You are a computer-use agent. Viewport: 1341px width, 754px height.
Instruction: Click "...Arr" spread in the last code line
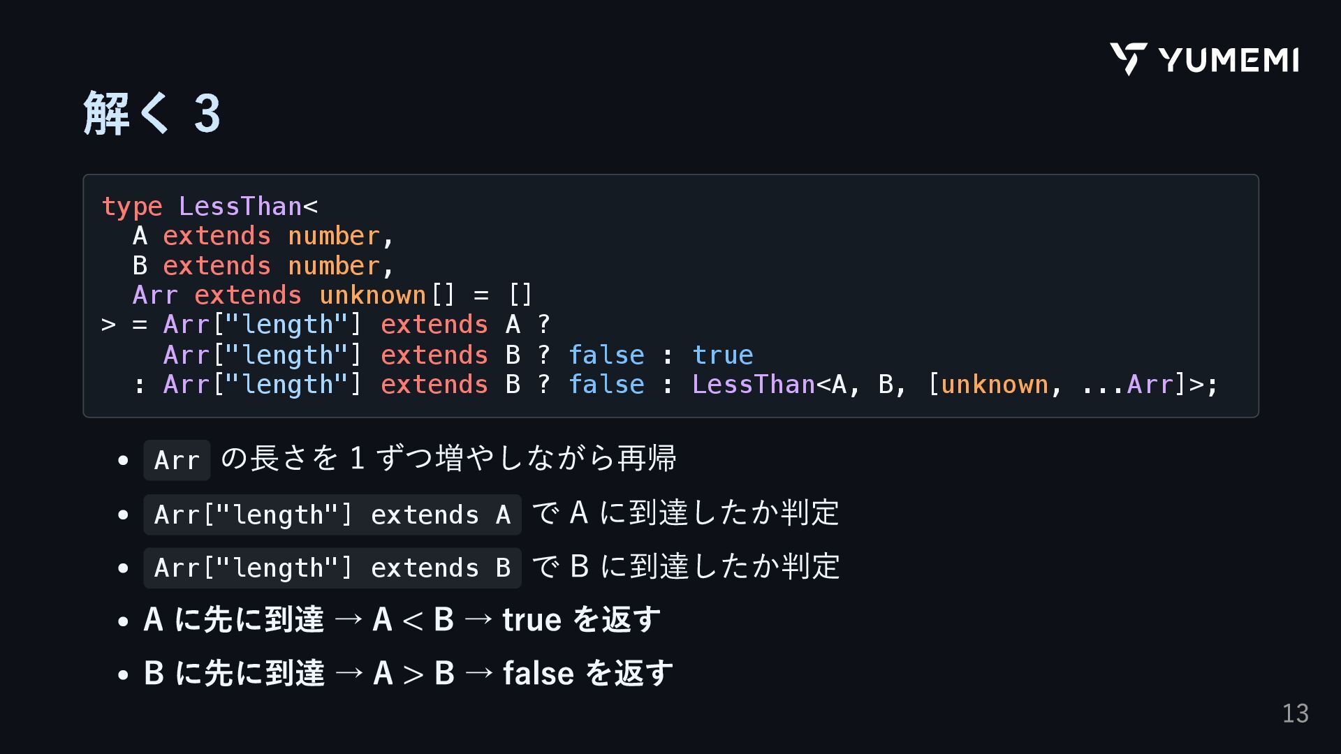click(1127, 385)
